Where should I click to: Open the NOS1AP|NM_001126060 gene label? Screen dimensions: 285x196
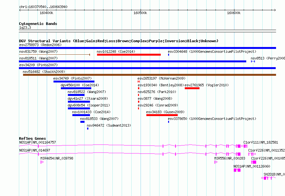tap(252, 166)
